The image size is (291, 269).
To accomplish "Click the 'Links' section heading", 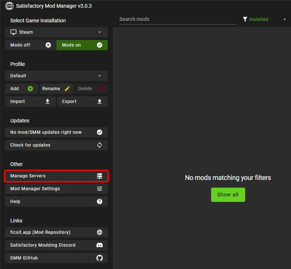I will (16, 221).
